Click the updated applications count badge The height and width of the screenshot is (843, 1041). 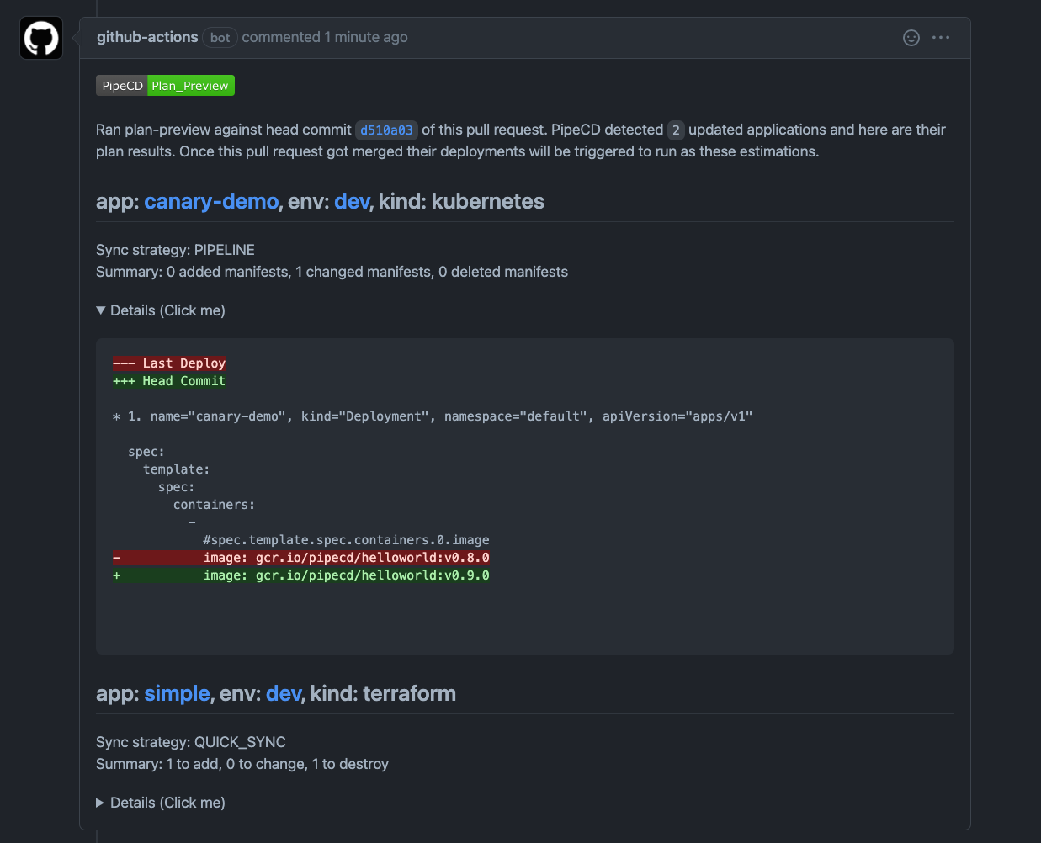[x=676, y=130]
